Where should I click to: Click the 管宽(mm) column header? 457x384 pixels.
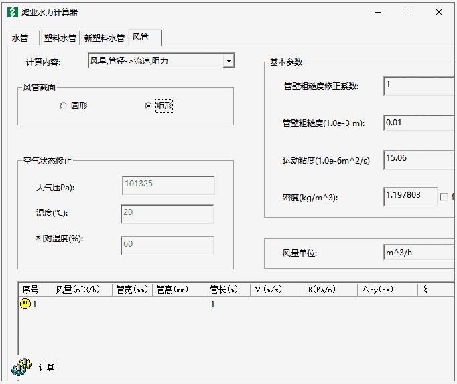[132, 290]
